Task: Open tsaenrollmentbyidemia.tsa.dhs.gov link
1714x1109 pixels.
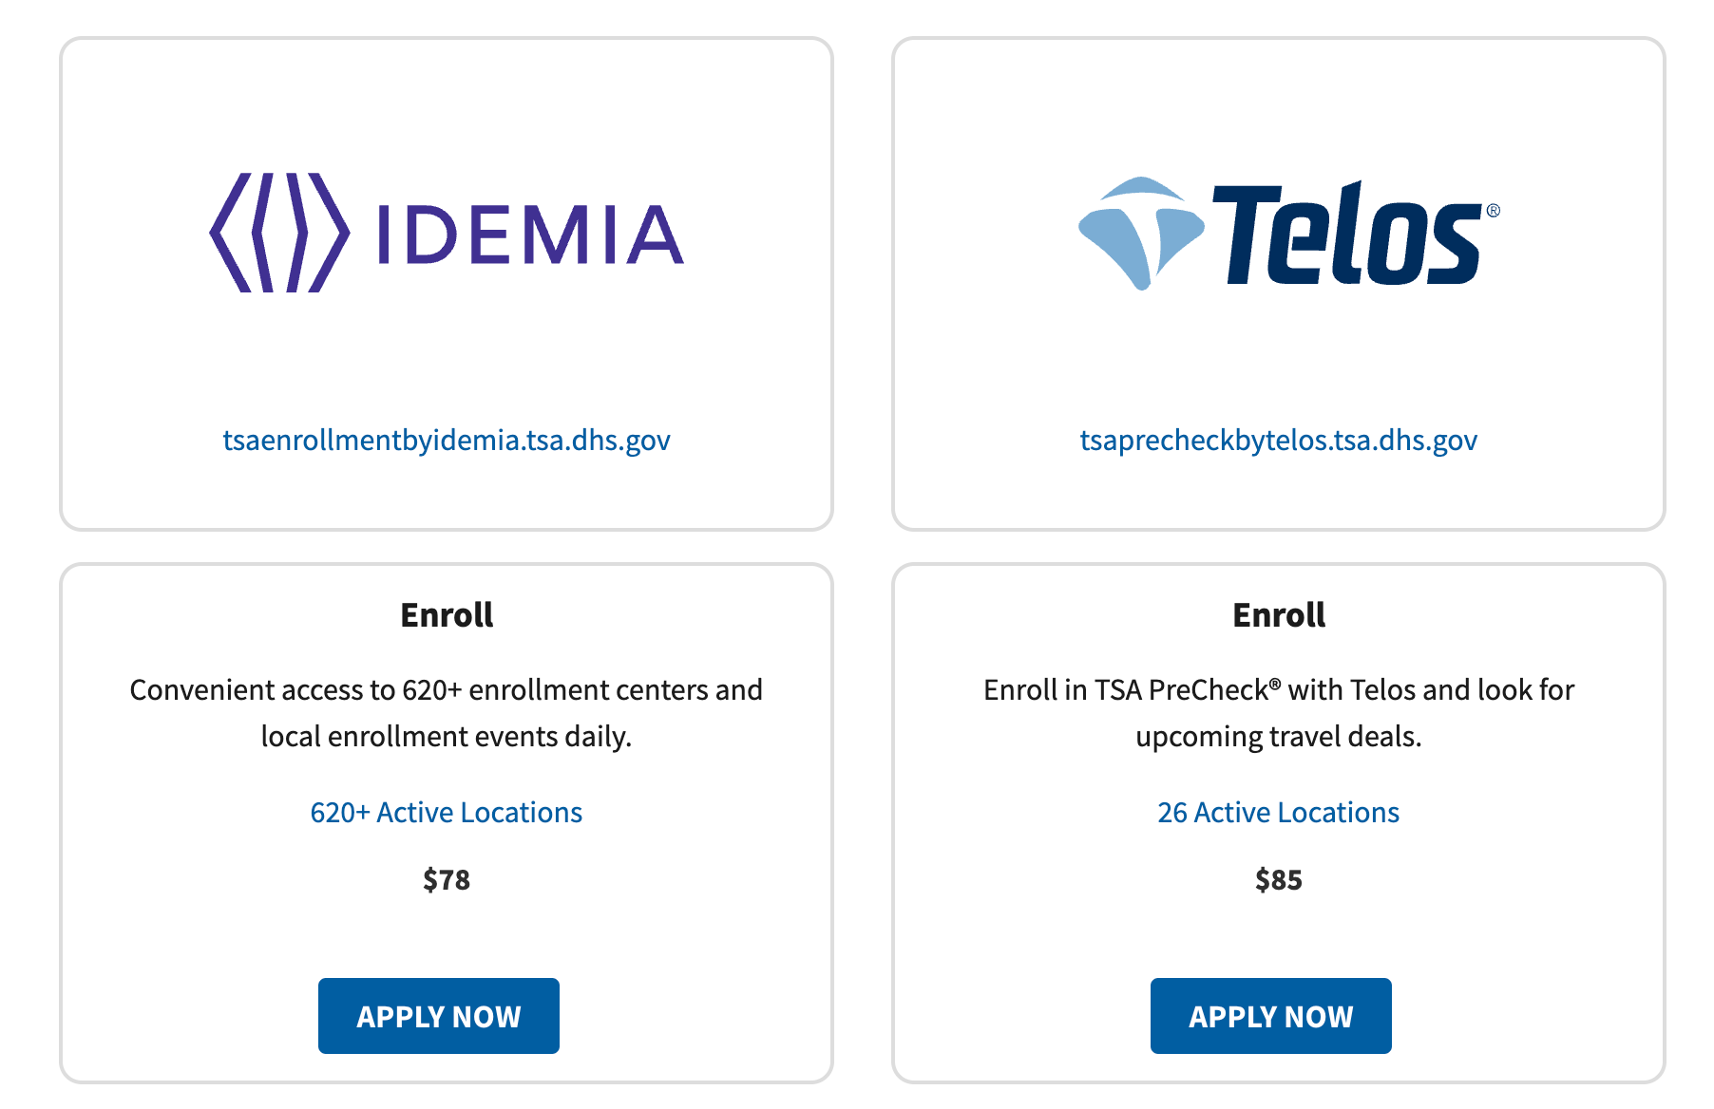Action: click(446, 441)
